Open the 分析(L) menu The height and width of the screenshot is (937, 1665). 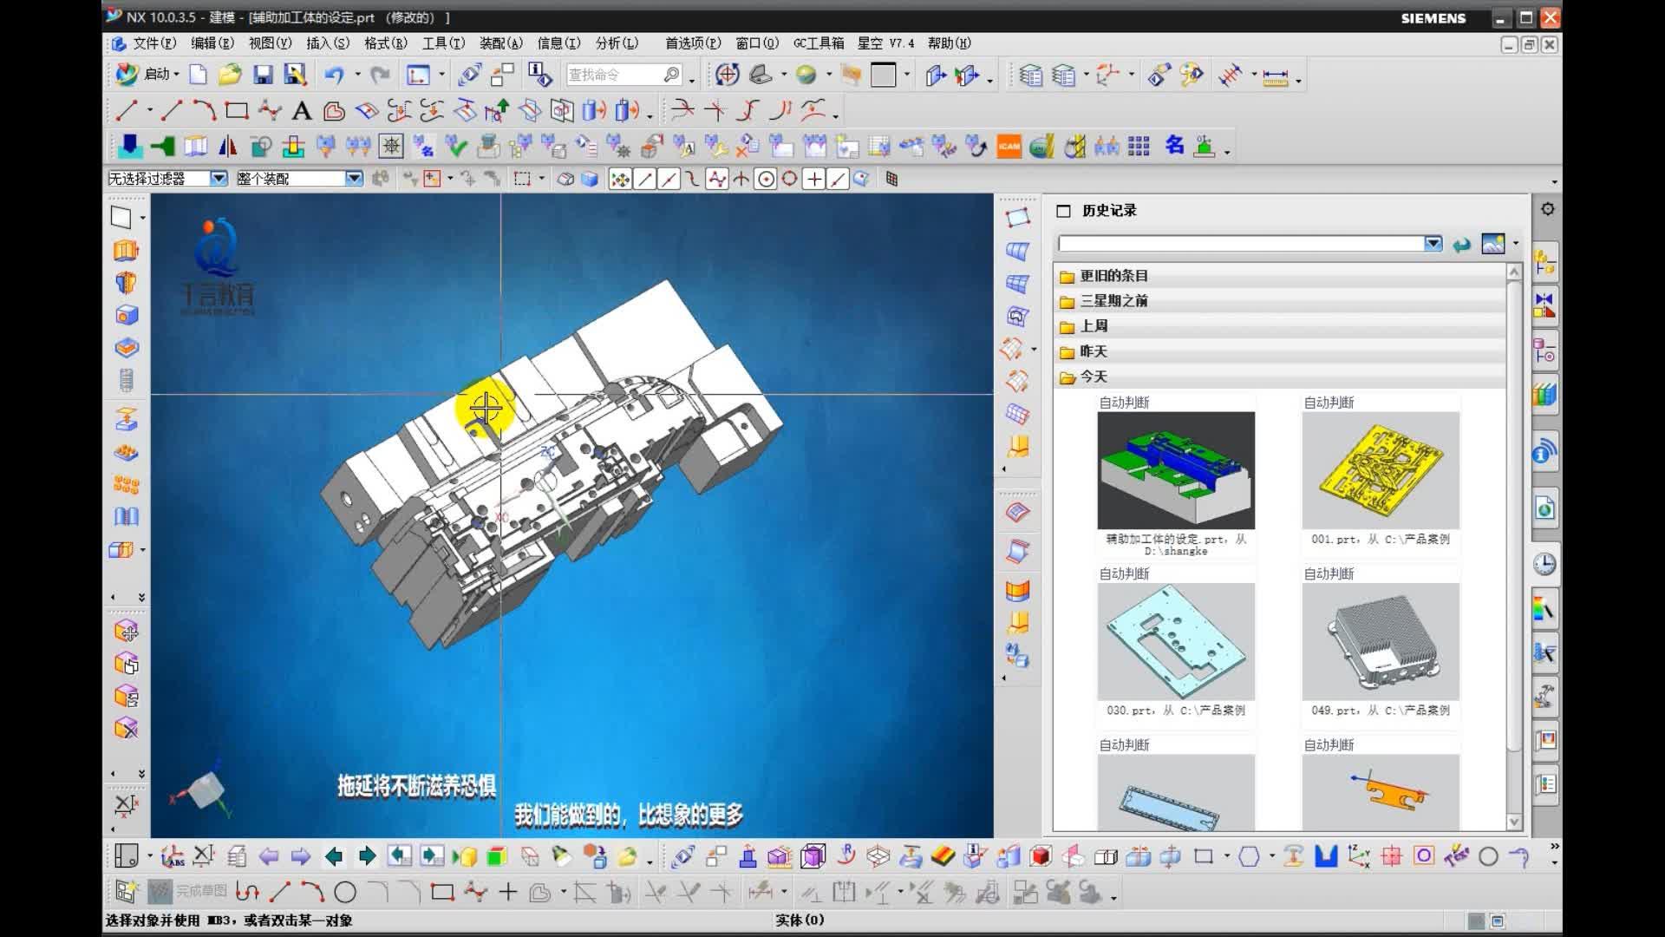coord(616,43)
